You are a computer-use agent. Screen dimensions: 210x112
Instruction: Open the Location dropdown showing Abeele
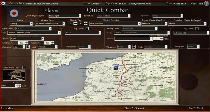click(187, 24)
